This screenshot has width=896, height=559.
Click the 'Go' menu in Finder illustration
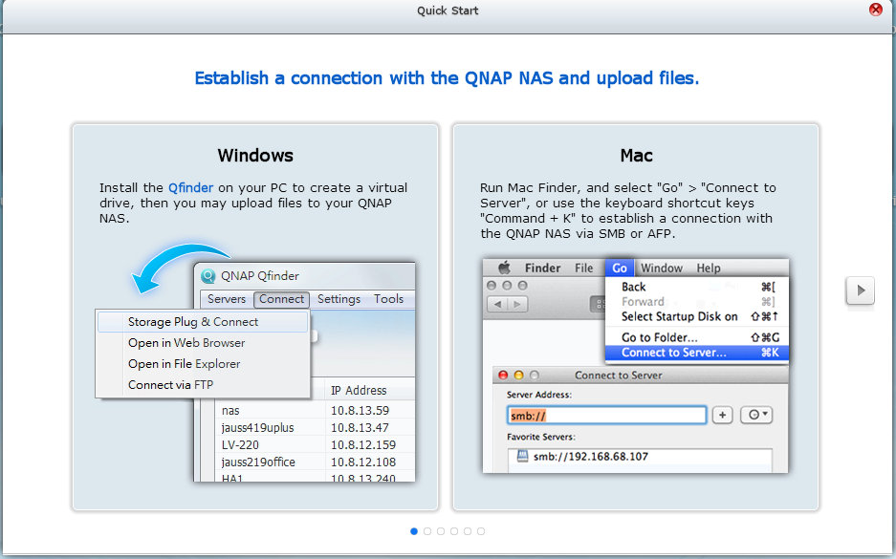620,268
